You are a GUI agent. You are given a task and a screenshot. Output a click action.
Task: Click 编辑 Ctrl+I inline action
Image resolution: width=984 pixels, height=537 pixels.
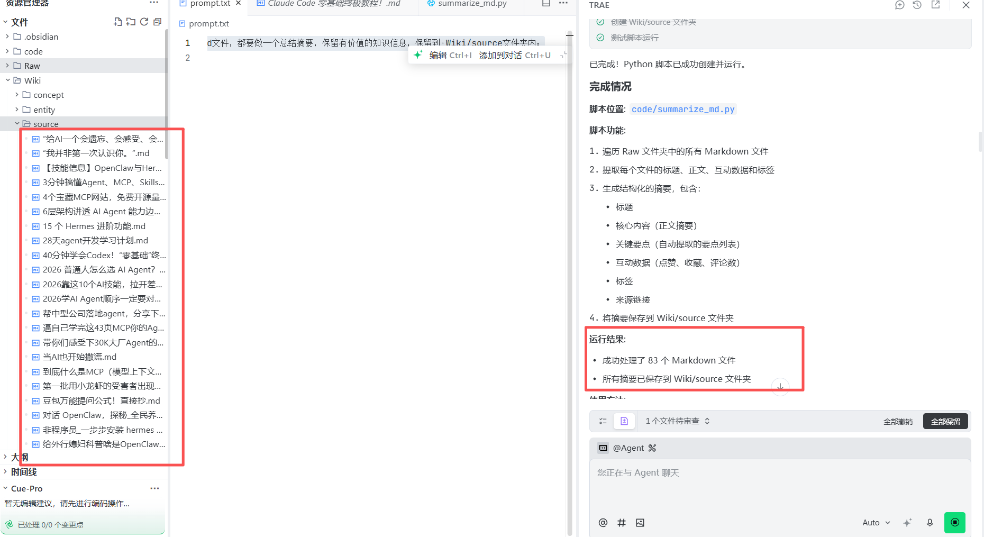tap(450, 55)
